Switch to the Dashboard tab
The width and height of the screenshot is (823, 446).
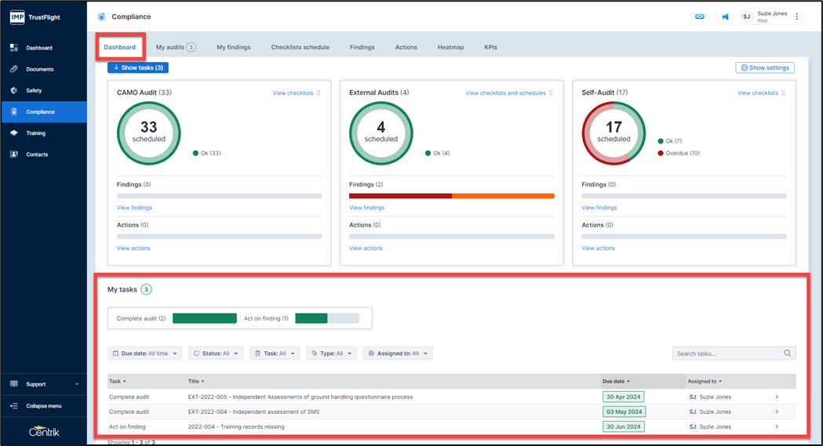[x=120, y=47]
